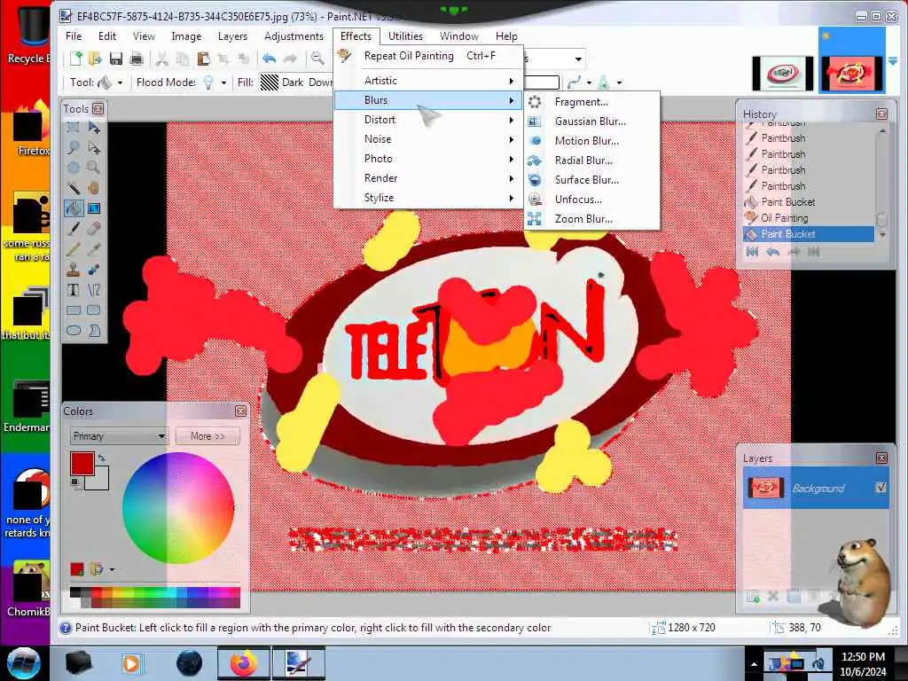
Task: Select the Rounded Rectangle shape tool
Action: point(93,309)
